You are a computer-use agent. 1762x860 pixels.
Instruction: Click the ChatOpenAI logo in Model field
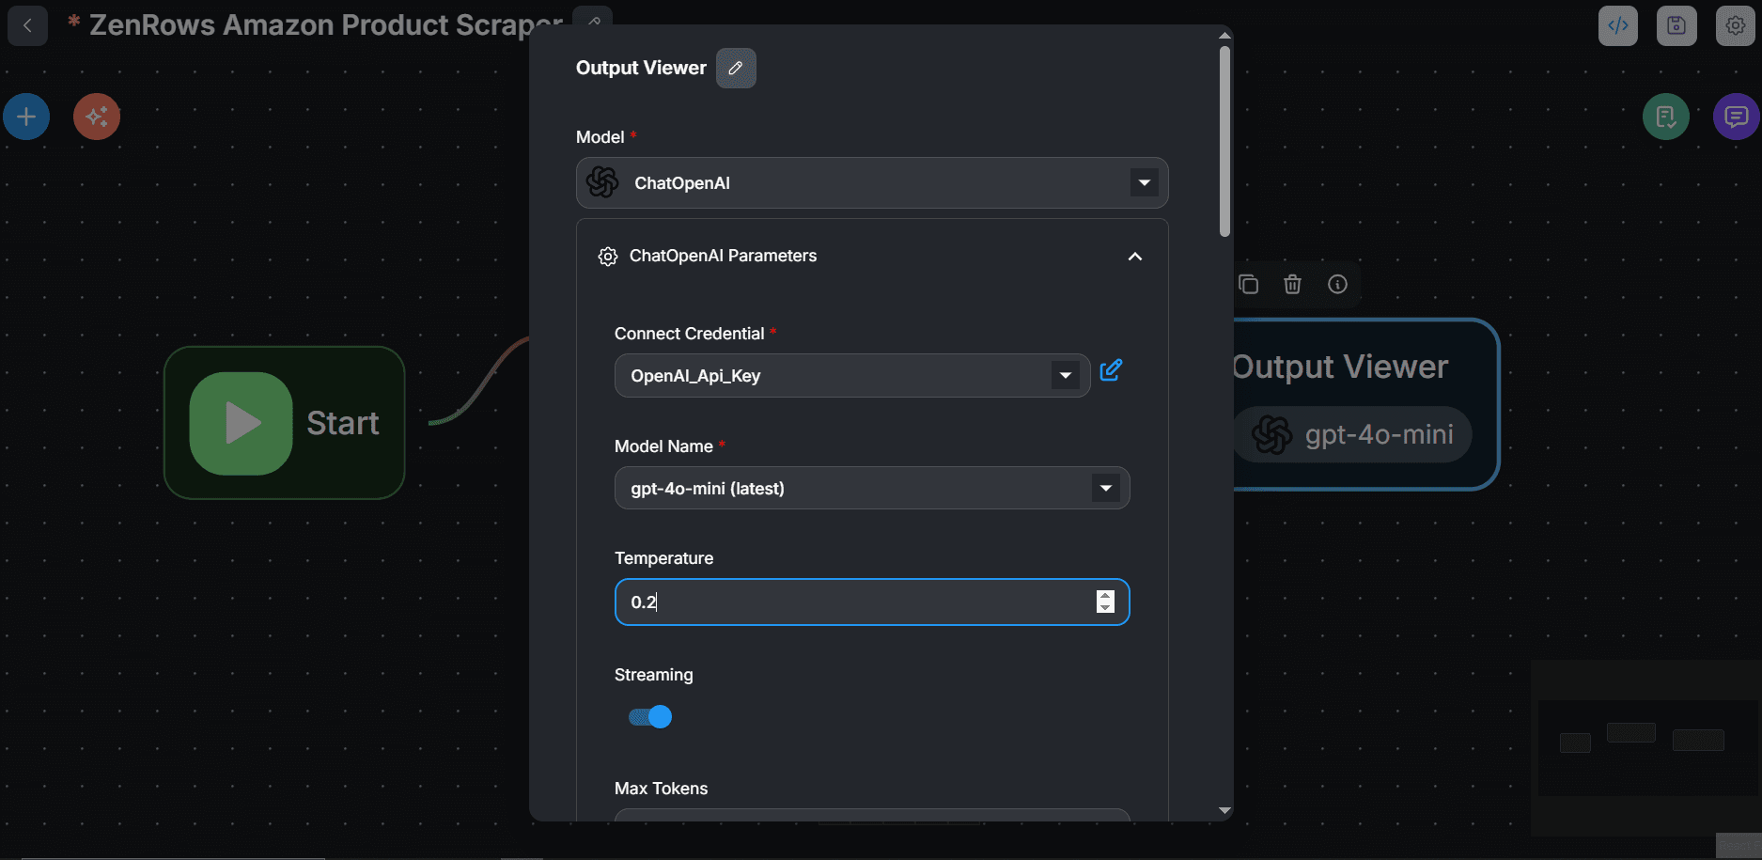[602, 182]
